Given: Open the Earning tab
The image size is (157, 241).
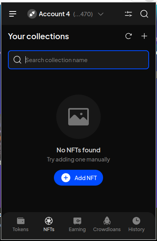Looking at the screenshot, I should (x=77, y=224).
